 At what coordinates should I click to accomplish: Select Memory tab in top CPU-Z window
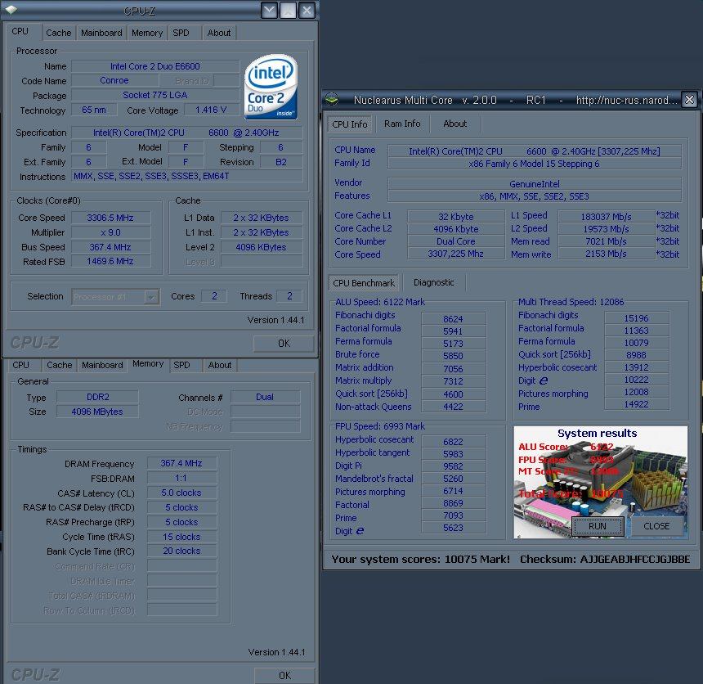[147, 33]
